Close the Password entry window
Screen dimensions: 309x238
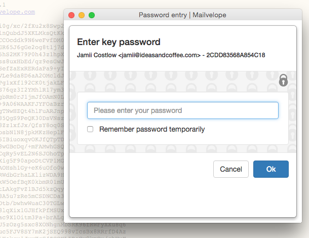71,15
